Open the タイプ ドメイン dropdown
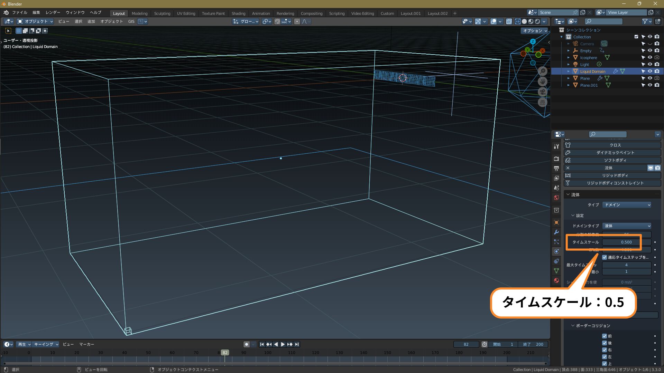The height and width of the screenshot is (373, 664). [x=627, y=205]
